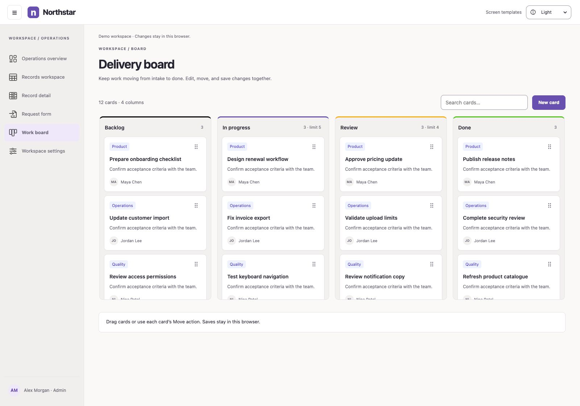580x406 pixels.
Task: Click the 12 cards · 4 columns summary
Action: pos(121,103)
